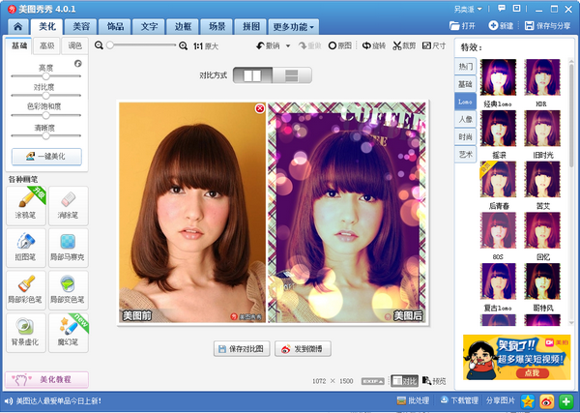Select the 局部变色笔 tool
580x413 pixels.
(68, 290)
